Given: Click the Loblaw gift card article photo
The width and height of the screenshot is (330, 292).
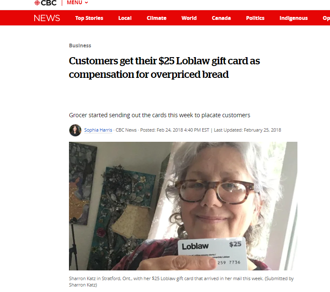Looking at the screenshot, I should (183, 206).
